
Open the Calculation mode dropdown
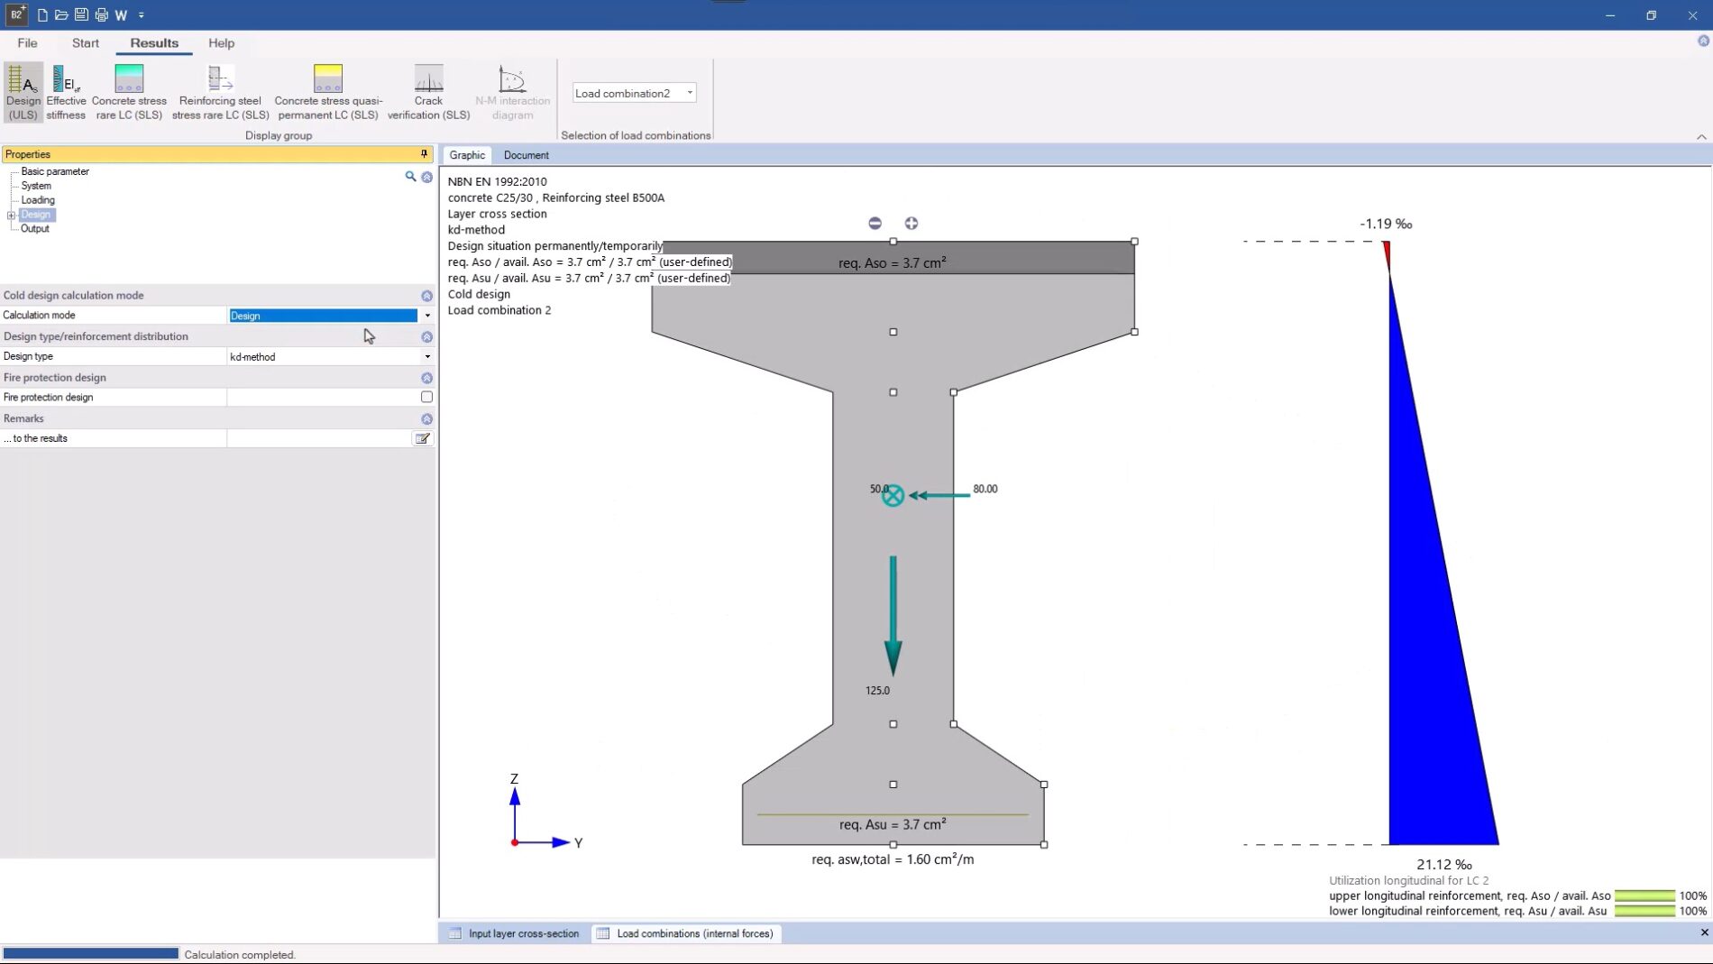click(427, 316)
